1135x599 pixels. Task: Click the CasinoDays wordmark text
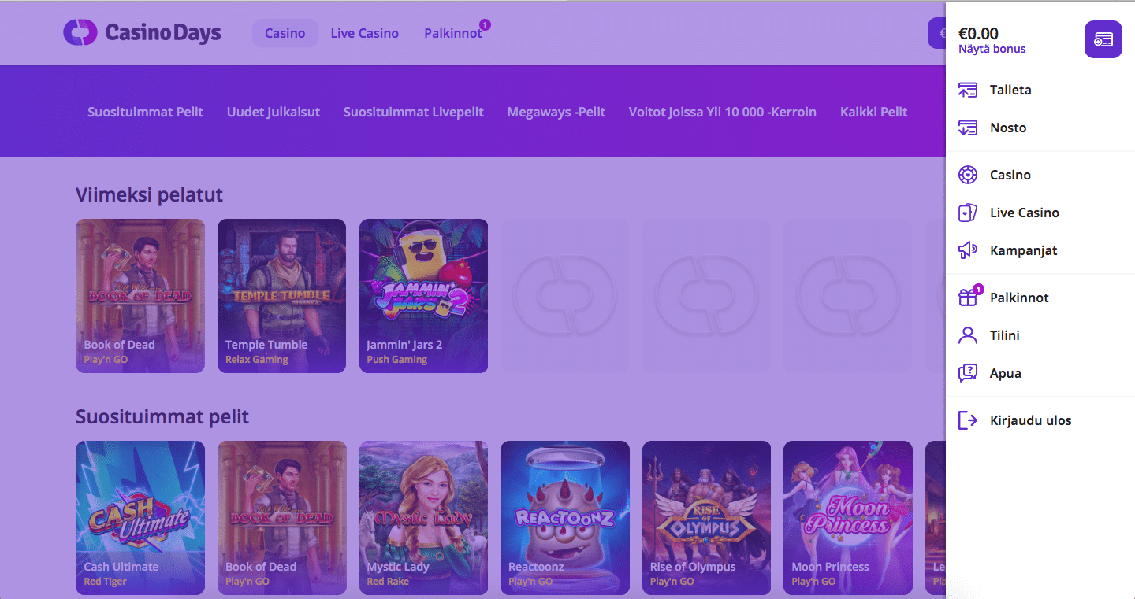pos(163,32)
